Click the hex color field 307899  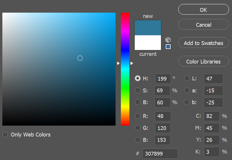click(160, 154)
